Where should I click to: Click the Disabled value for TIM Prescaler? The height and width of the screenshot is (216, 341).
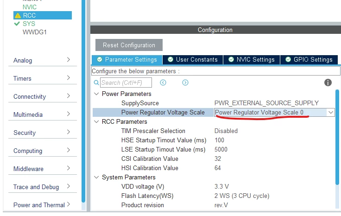[226, 131]
